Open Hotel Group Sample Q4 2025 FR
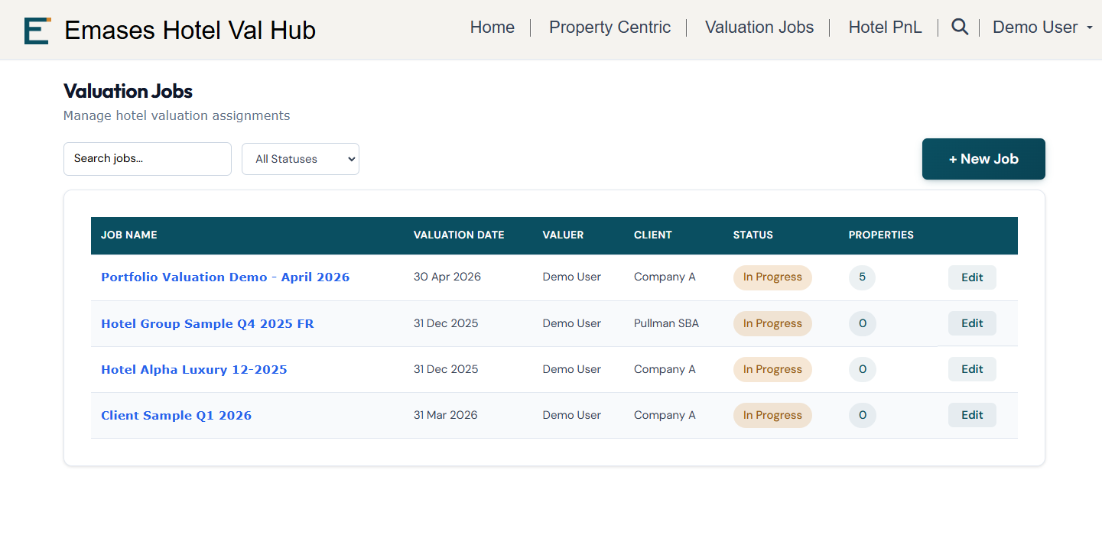The image size is (1102, 535). 207,324
